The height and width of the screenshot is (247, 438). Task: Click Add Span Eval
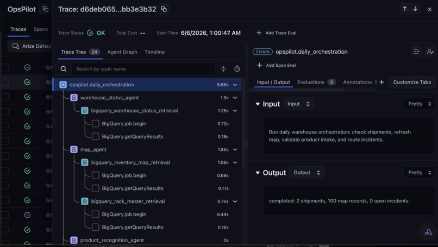tap(276, 65)
